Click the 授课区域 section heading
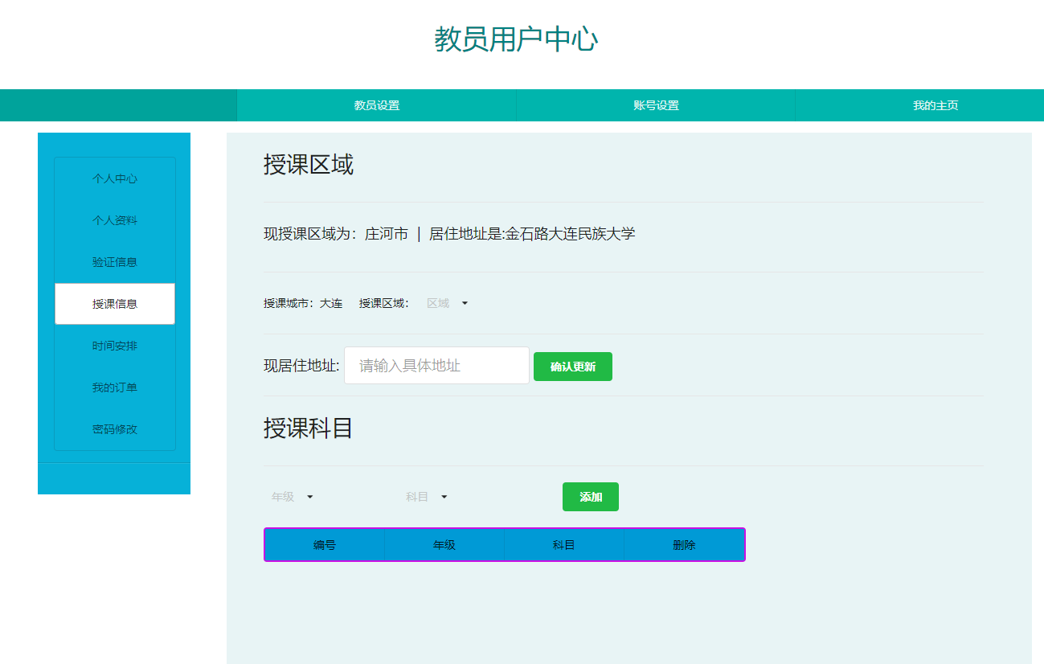The height and width of the screenshot is (664, 1044). [x=309, y=166]
